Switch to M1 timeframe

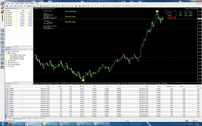[x=121, y=6]
